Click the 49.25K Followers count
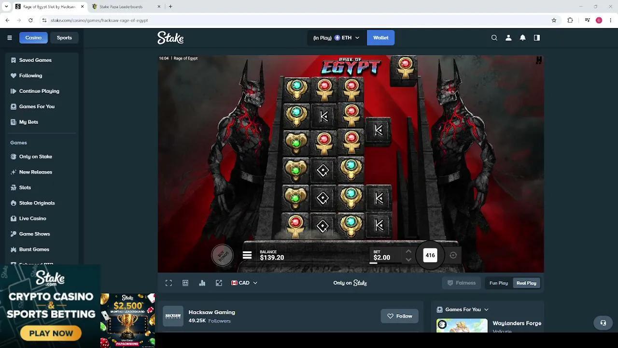The height and width of the screenshot is (348, 618). 210,321
